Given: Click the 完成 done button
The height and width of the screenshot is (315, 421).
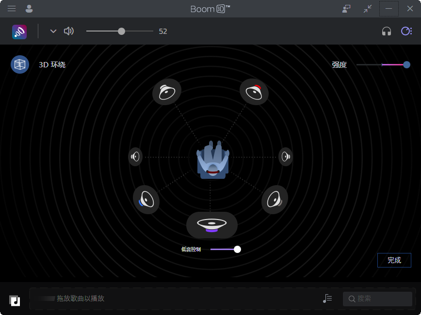Looking at the screenshot, I should [394, 260].
